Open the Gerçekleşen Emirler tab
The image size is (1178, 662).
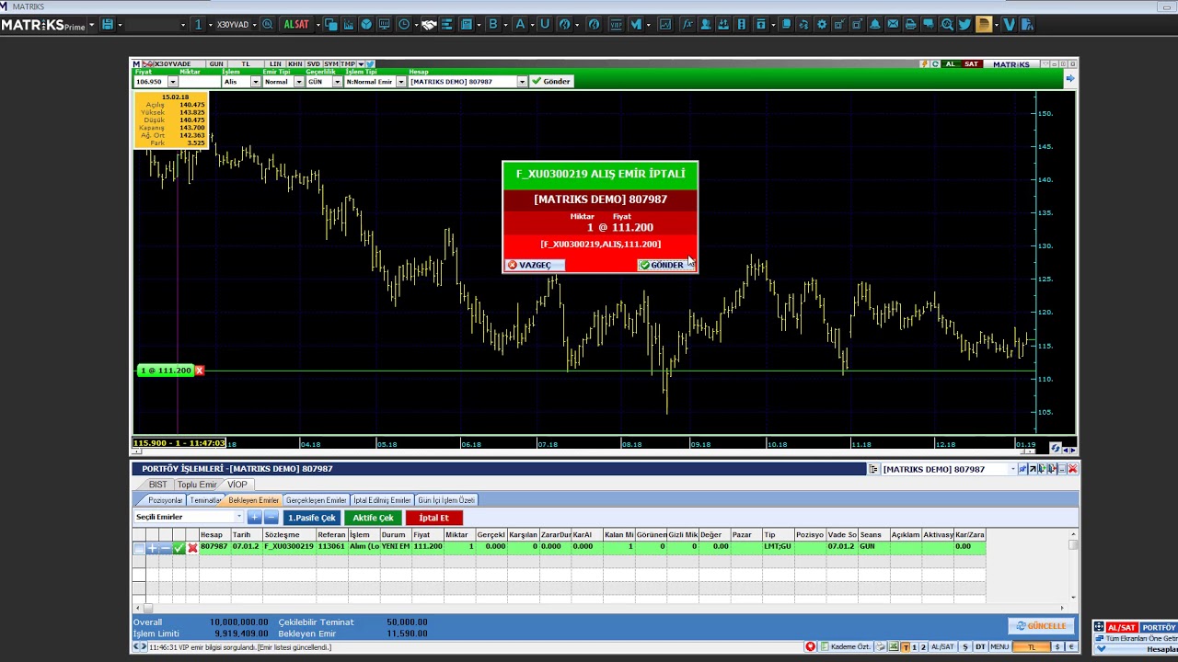click(316, 500)
